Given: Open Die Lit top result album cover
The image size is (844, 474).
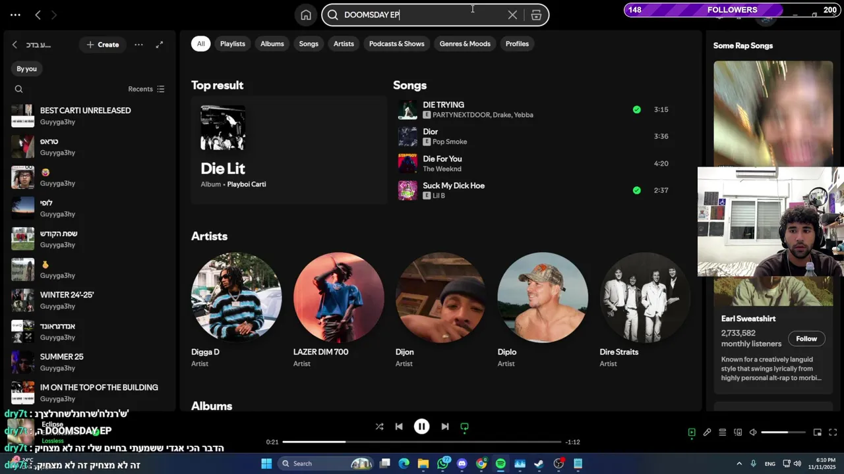Looking at the screenshot, I should [223, 128].
